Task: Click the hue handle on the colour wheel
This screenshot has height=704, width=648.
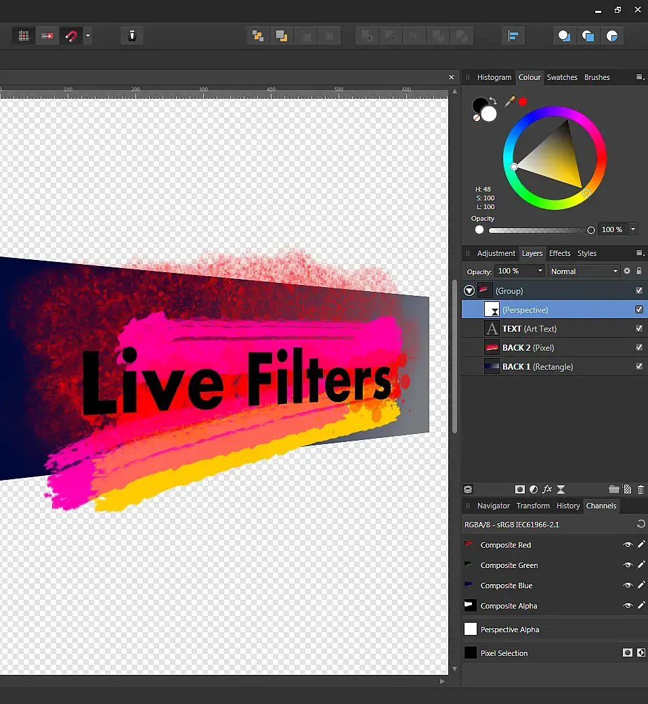Action: click(586, 193)
